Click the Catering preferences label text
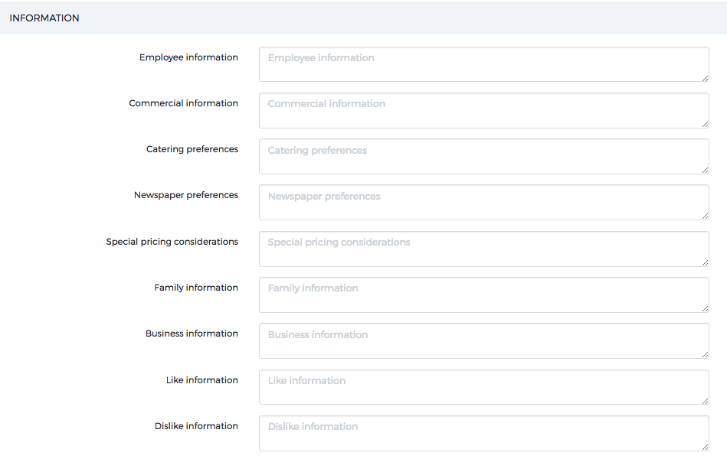This screenshot has width=727, height=472. (192, 149)
